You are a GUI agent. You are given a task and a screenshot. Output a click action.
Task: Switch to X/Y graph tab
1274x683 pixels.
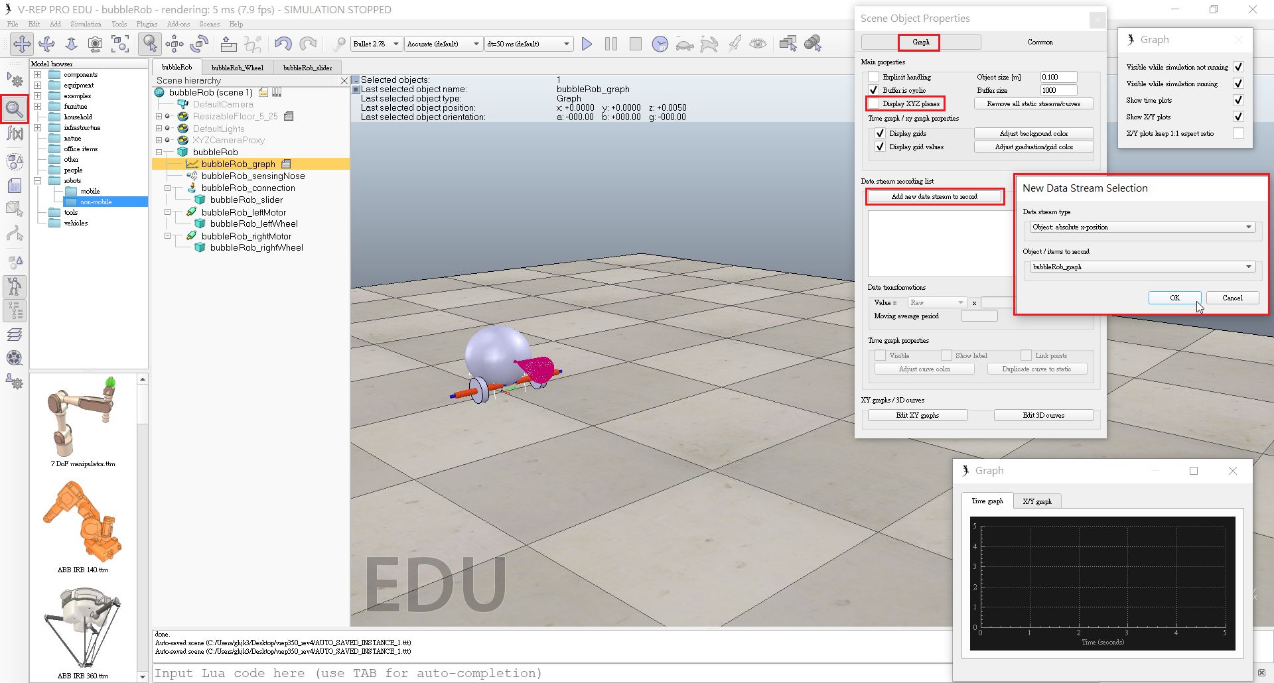(1037, 501)
